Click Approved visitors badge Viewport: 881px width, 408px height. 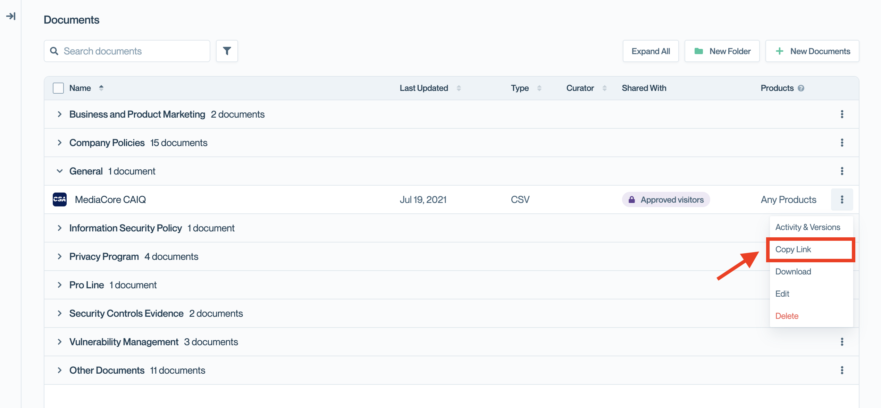666,199
